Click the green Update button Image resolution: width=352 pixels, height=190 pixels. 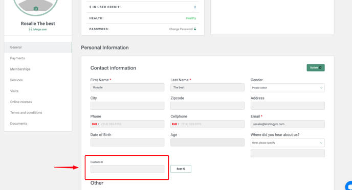(315, 67)
